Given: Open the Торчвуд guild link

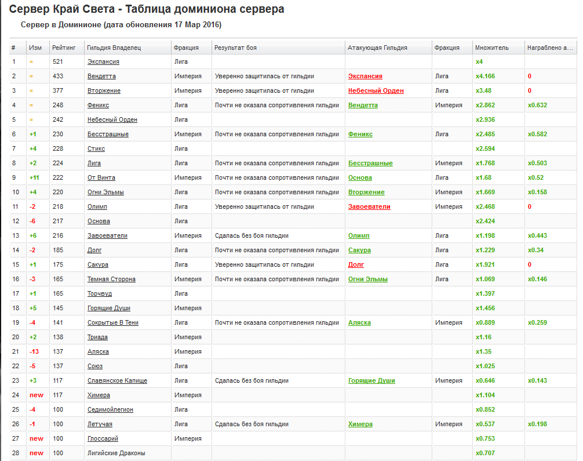Looking at the screenshot, I should (100, 294).
